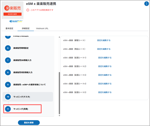Switch to the 基本設定 tab
The height and width of the screenshot is (126, 150).
pos(9,28)
